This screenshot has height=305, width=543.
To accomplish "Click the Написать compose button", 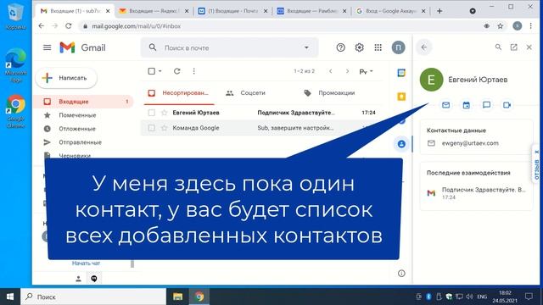I will tap(66, 78).
